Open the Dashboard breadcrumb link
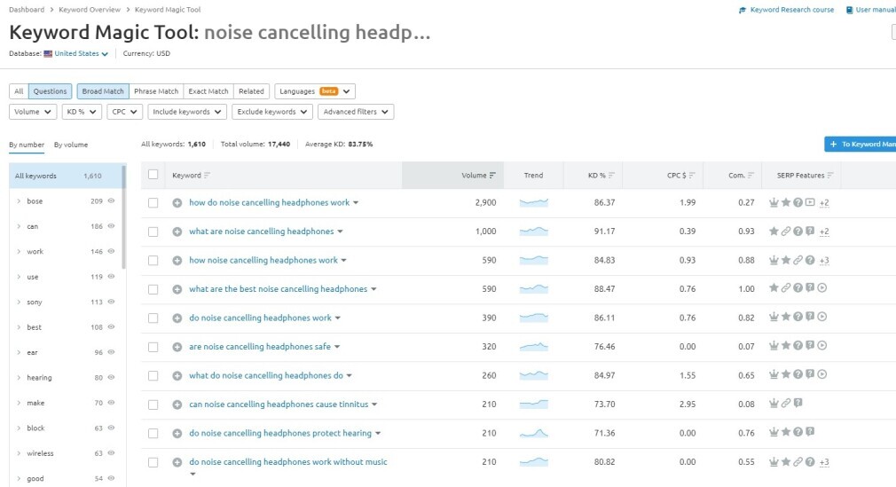 click(x=27, y=10)
